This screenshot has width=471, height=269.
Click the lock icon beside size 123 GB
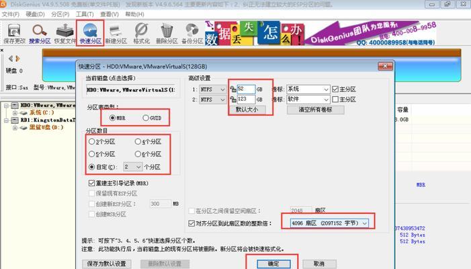coord(232,99)
